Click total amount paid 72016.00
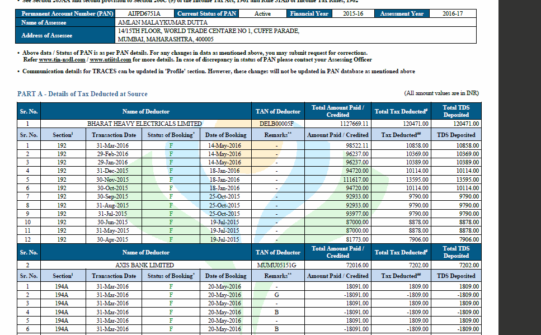Screen dimensions: 541x335 tap(357, 265)
